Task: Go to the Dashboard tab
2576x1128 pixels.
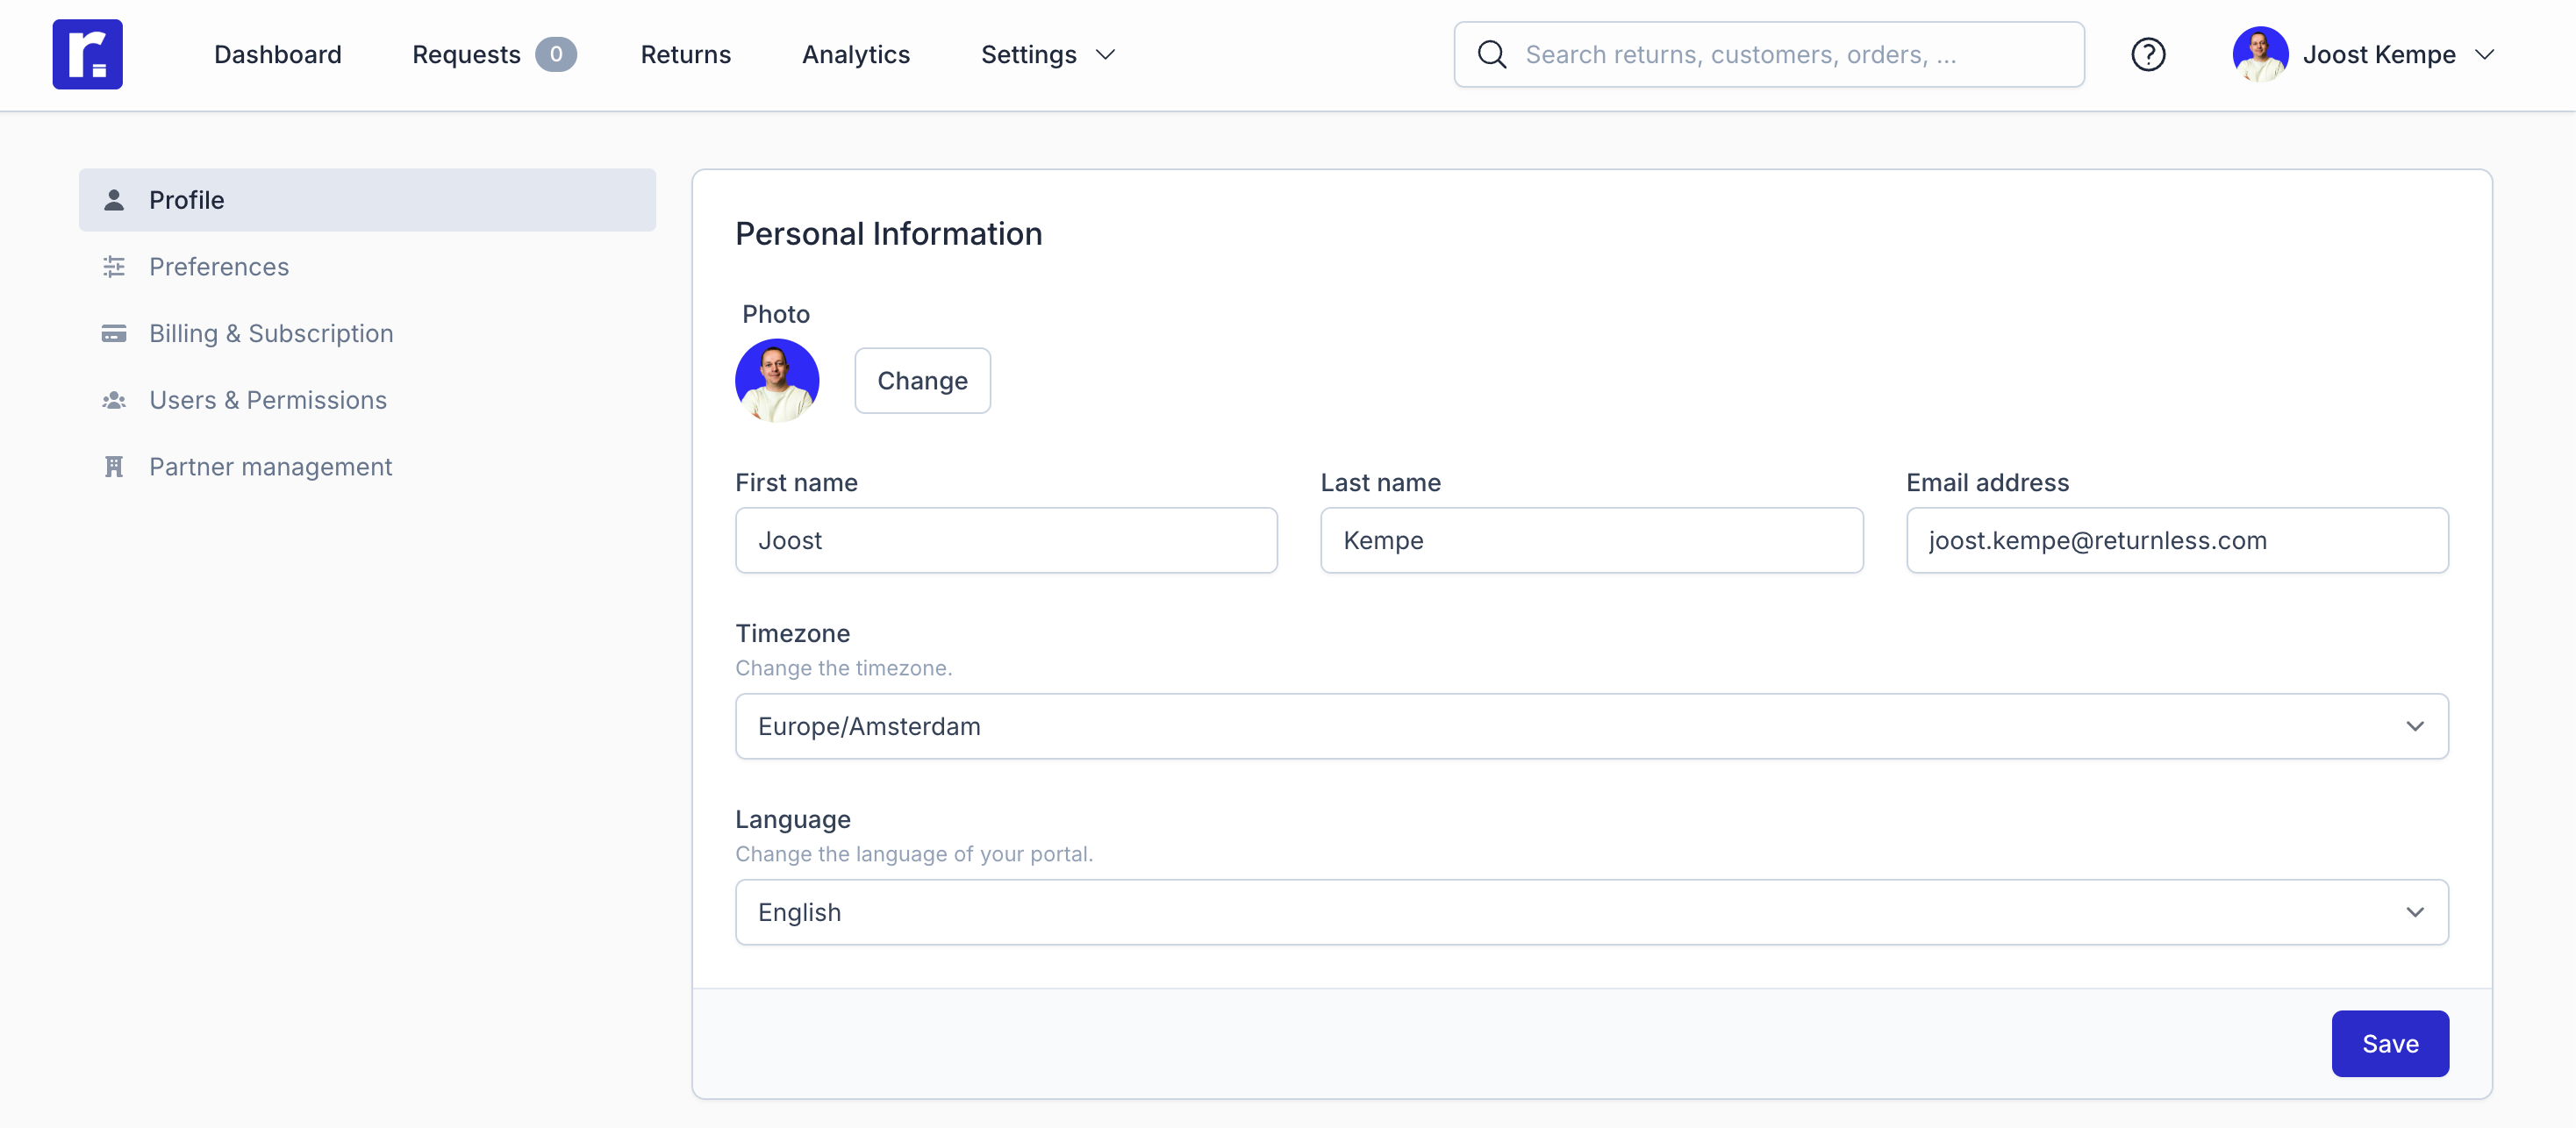Action: coord(277,54)
